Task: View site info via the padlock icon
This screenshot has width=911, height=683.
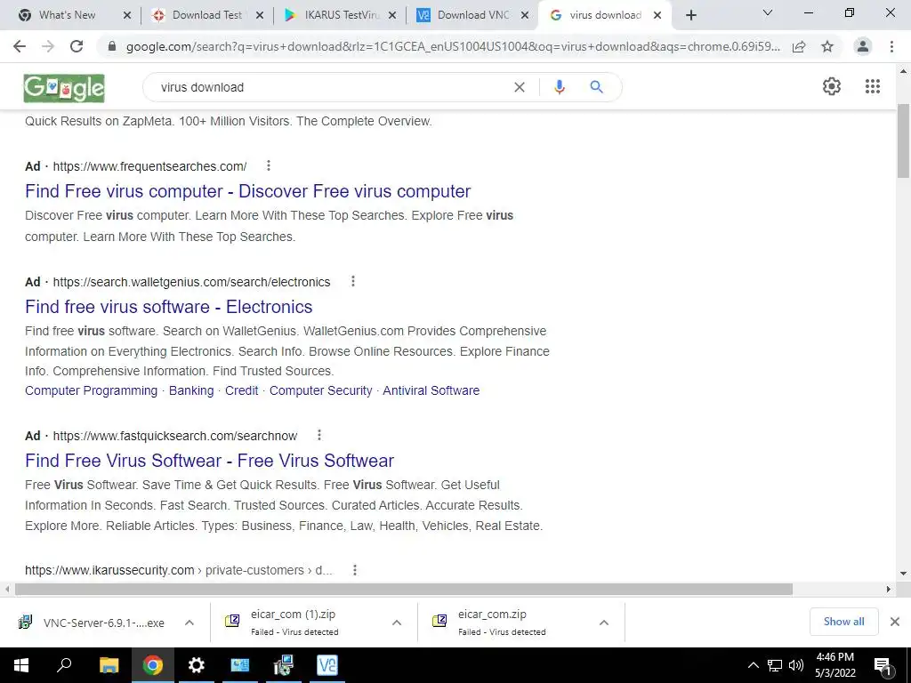Action: (112, 46)
